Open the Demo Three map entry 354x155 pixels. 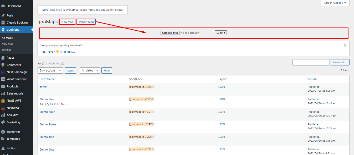point(48,124)
